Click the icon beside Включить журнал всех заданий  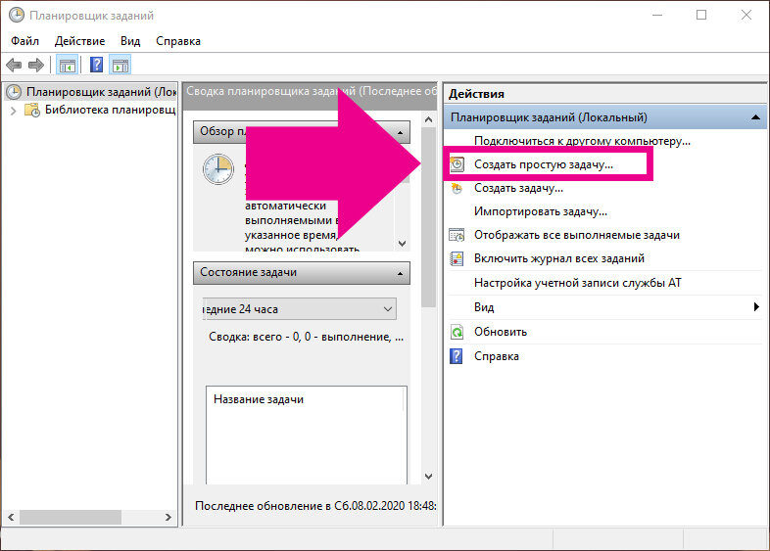pos(457,258)
